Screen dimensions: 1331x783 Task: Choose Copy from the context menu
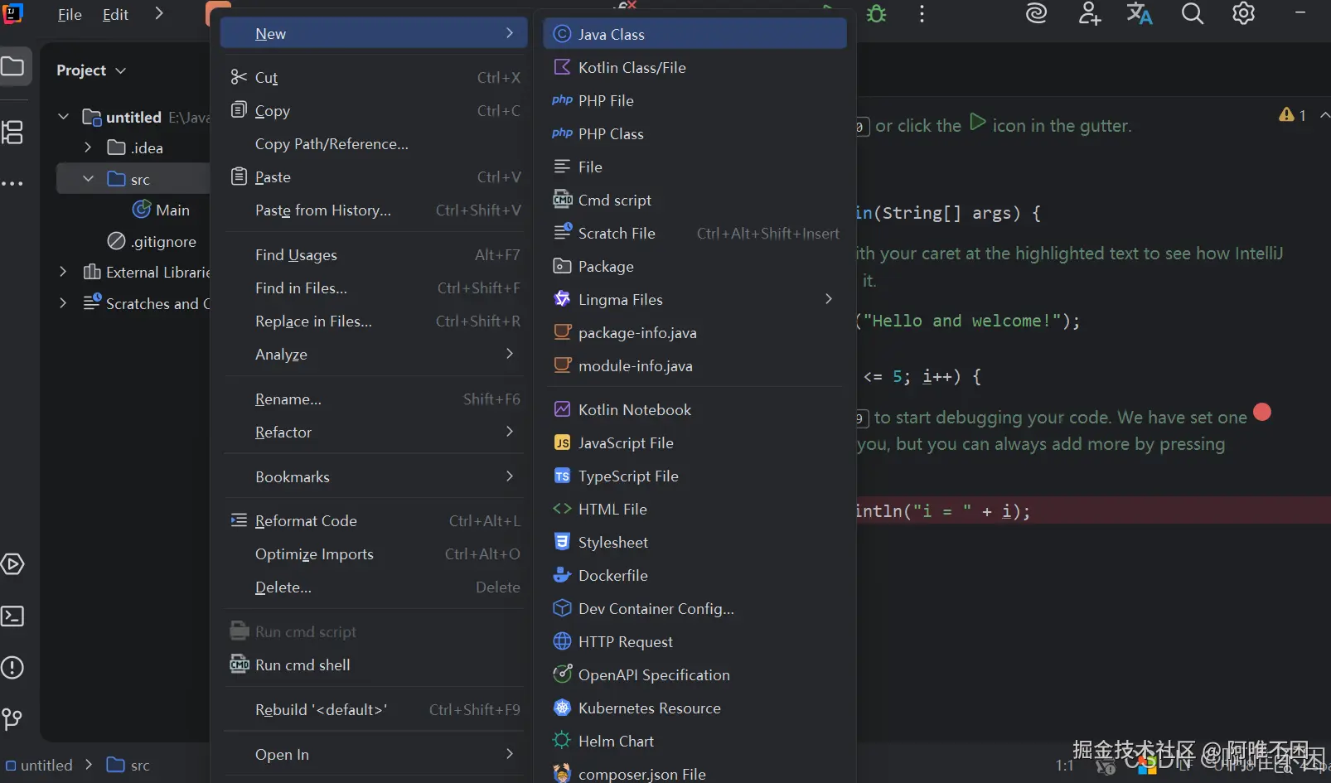tap(375, 111)
